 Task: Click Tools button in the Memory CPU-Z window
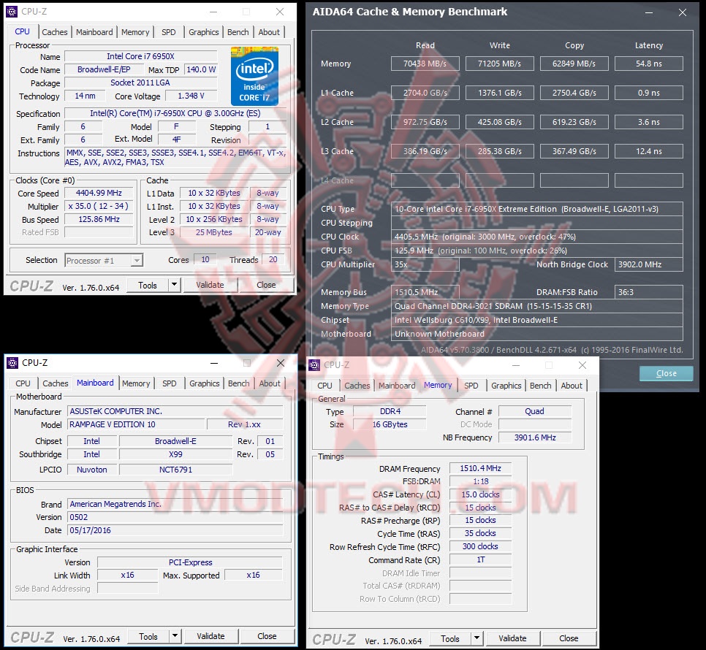coord(449,639)
